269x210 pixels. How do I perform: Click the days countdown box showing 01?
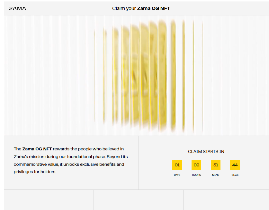click(177, 165)
